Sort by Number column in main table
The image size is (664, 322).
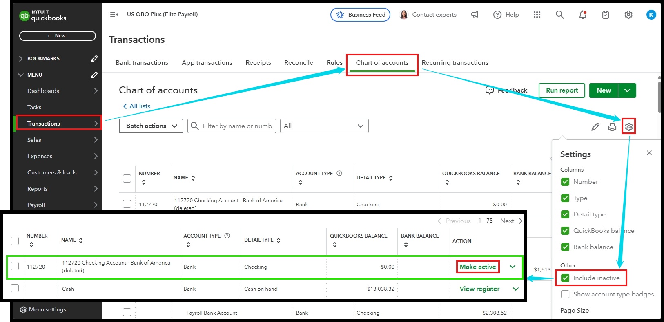(144, 182)
